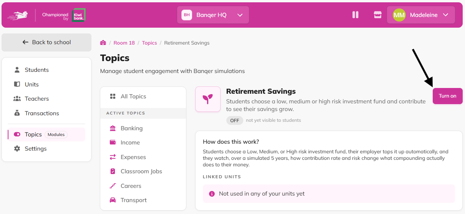
Task: Click the Banking building icon
Action: (x=113, y=128)
